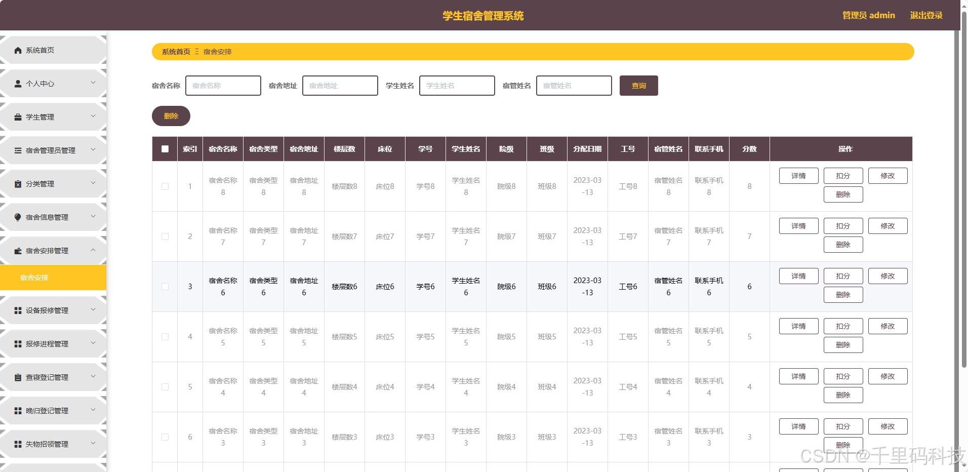Image resolution: width=968 pixels, height=472 pixels.
Task: Click the briefcase icon beside 学生管理
Action: tap(18, 117)
